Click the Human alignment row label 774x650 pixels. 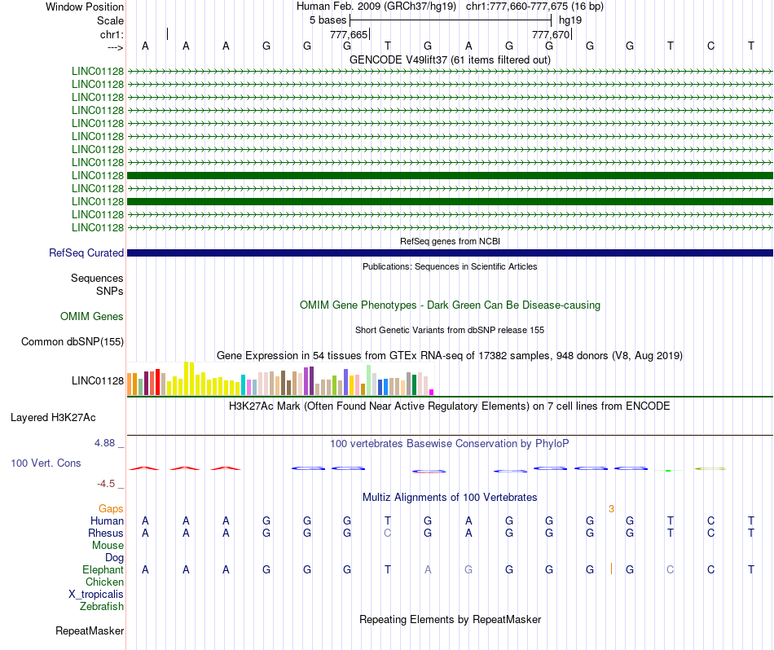click(107, 520)
